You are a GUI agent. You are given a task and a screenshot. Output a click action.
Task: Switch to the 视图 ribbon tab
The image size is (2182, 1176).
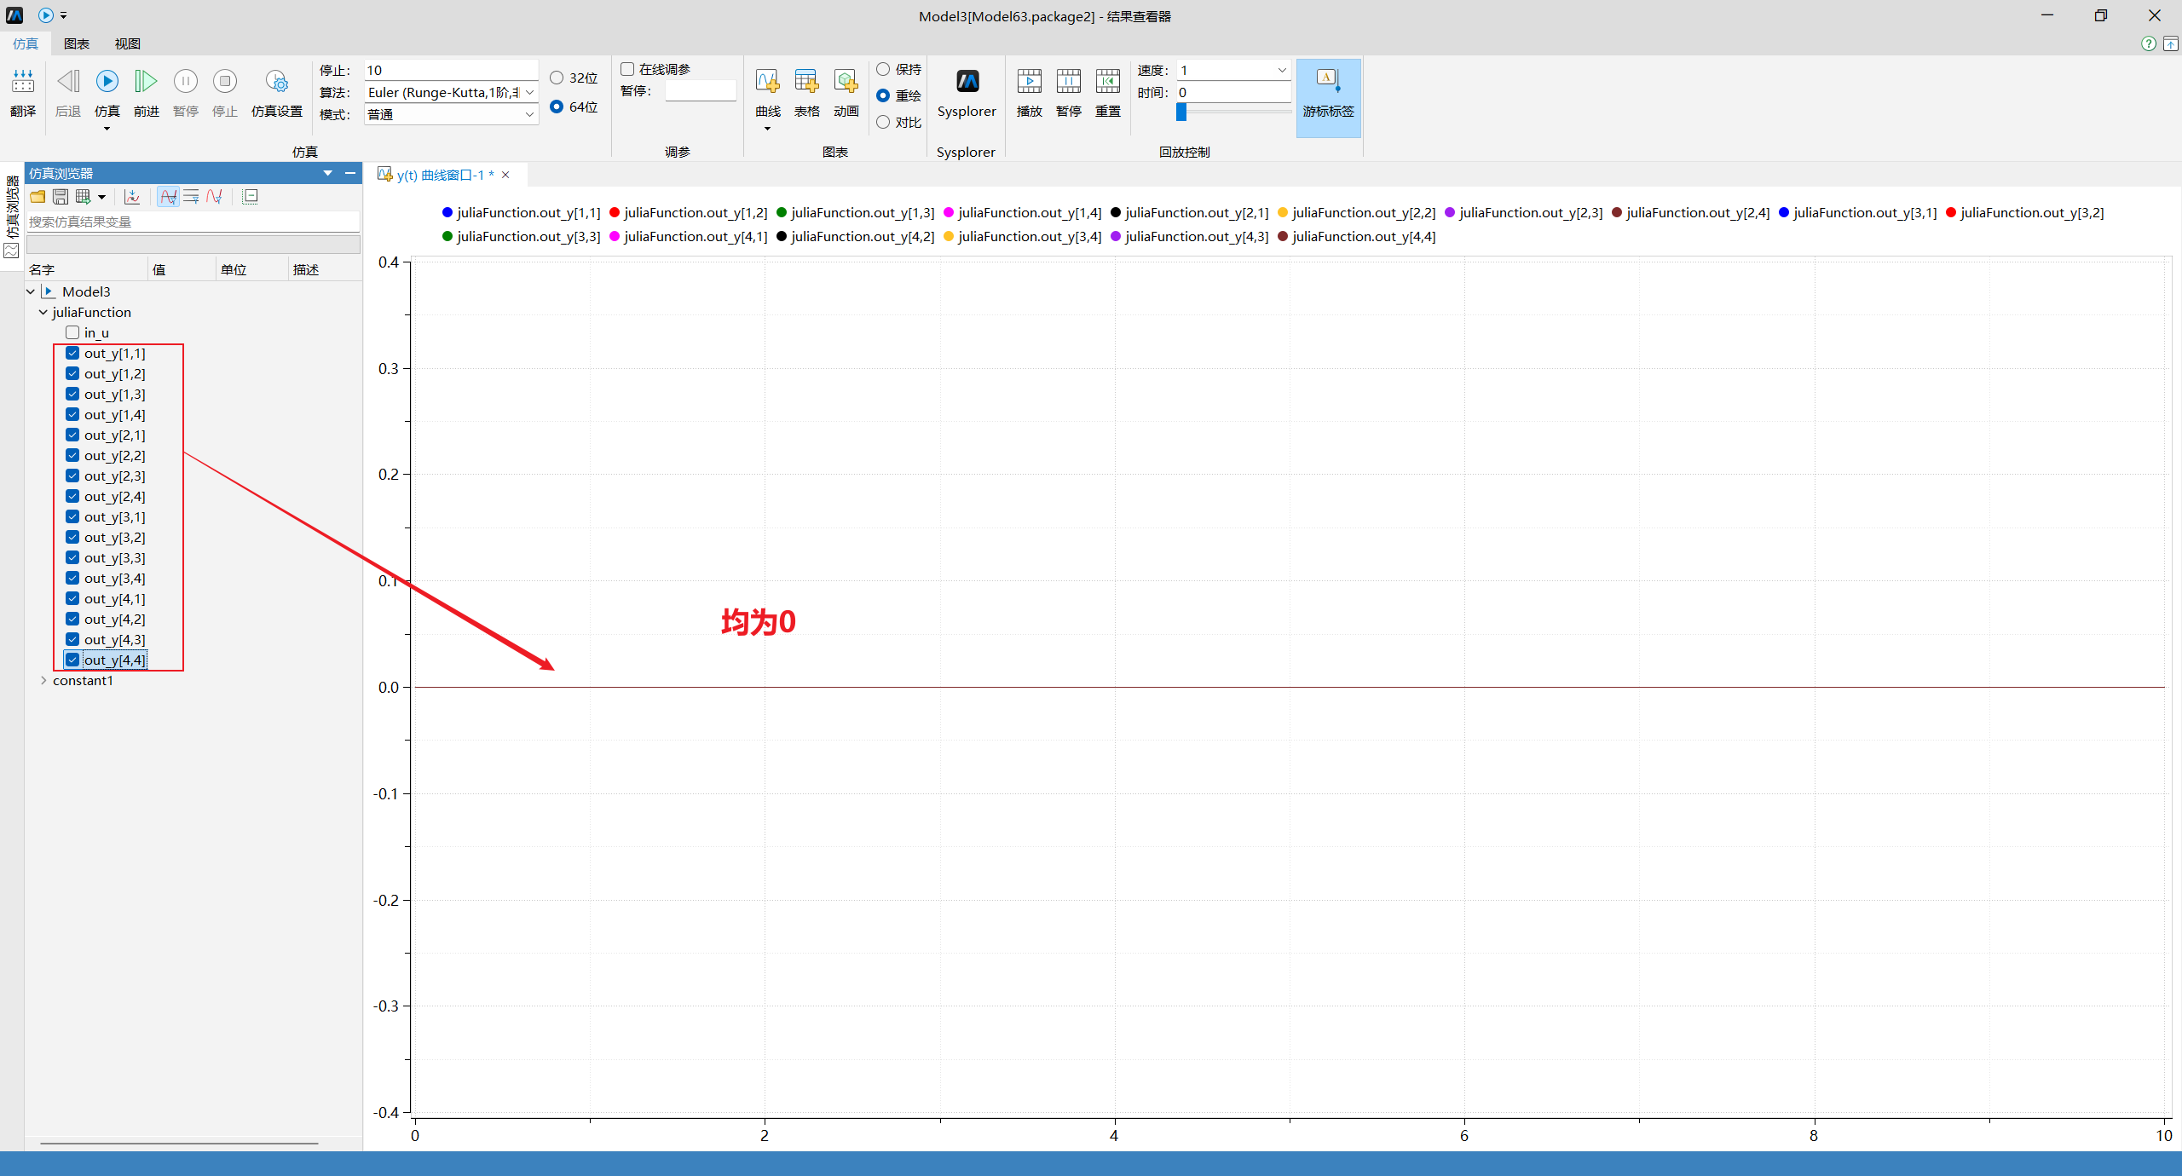point(128,43)
